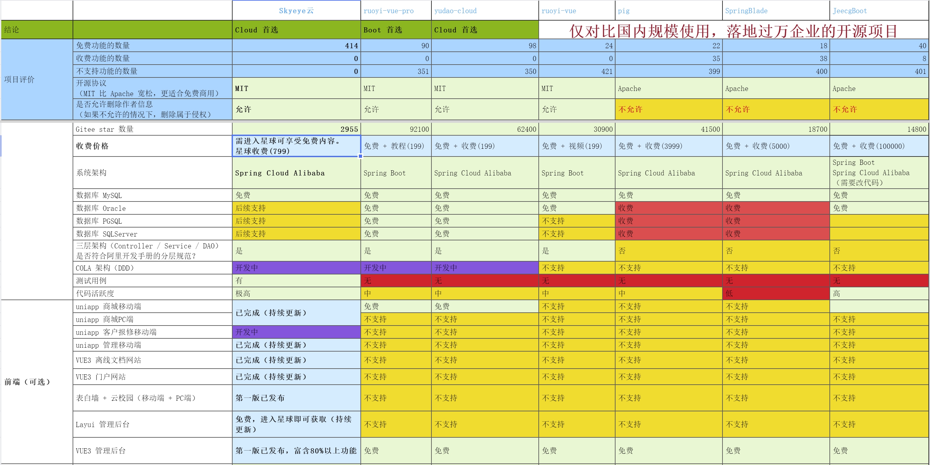The image size is (930, 465).
Task: Select the uniapp 客户报修移动端 row label
Action: tap(152, 332)
